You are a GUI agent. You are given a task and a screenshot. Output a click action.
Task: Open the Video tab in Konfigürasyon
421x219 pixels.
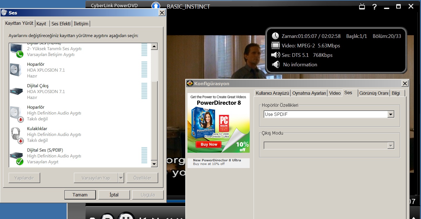pos(335,93)
